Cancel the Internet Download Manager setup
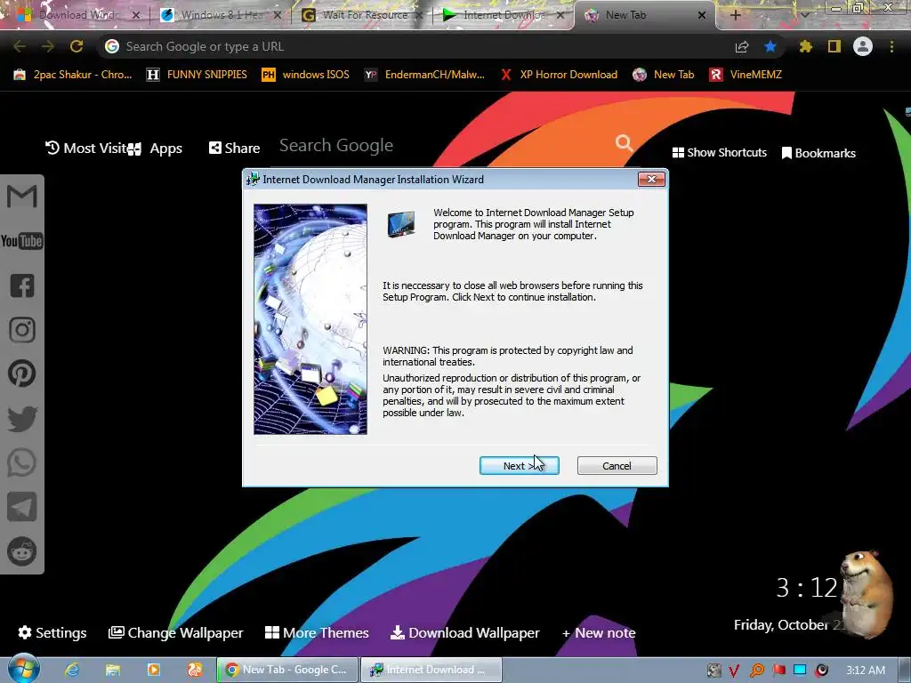This screenshot has width=911, height=683. [x=617, y=466]
